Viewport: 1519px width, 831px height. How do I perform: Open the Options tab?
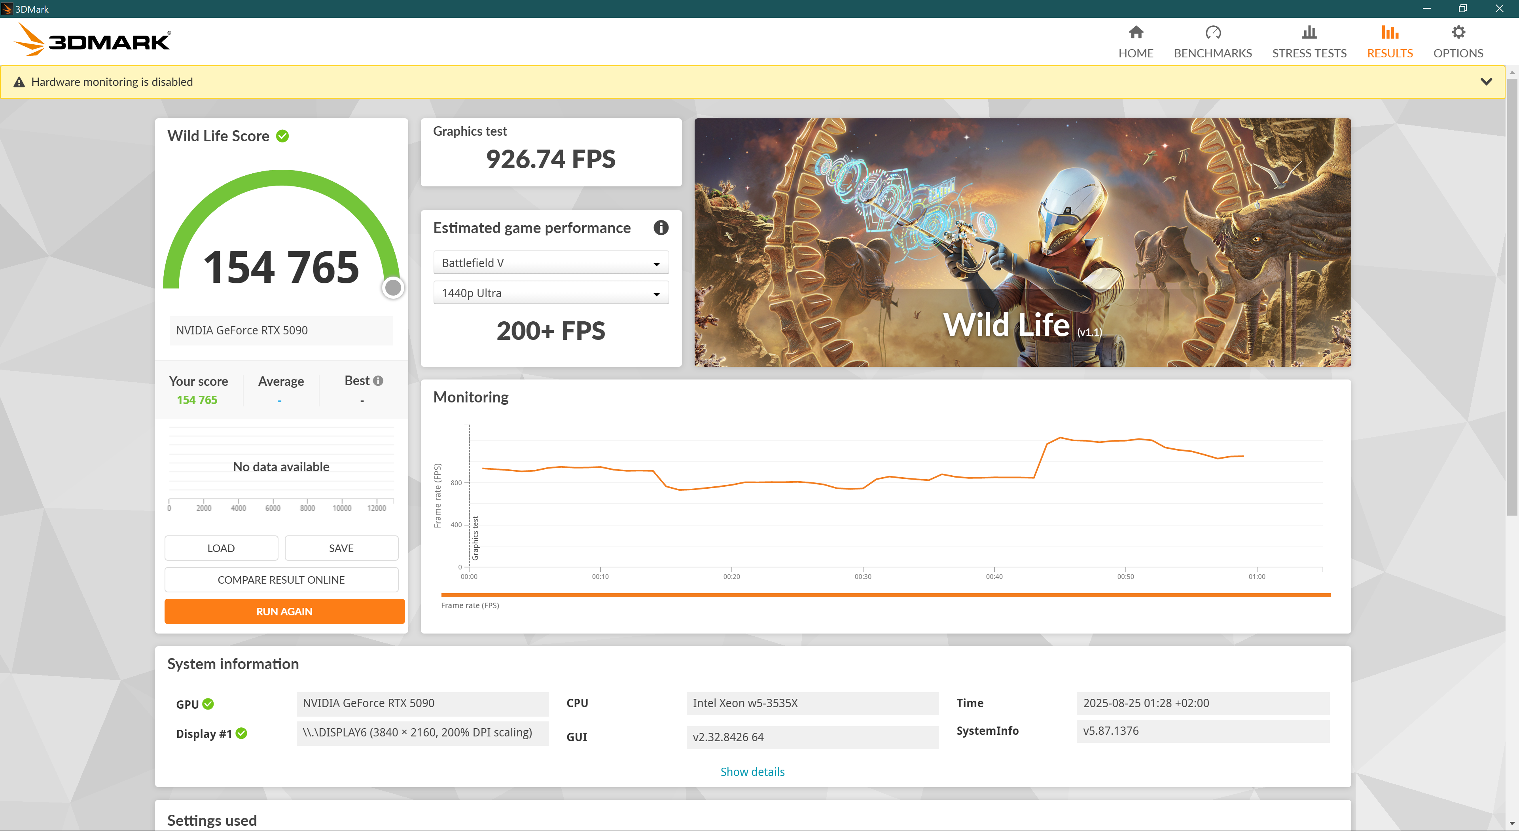1458,42
